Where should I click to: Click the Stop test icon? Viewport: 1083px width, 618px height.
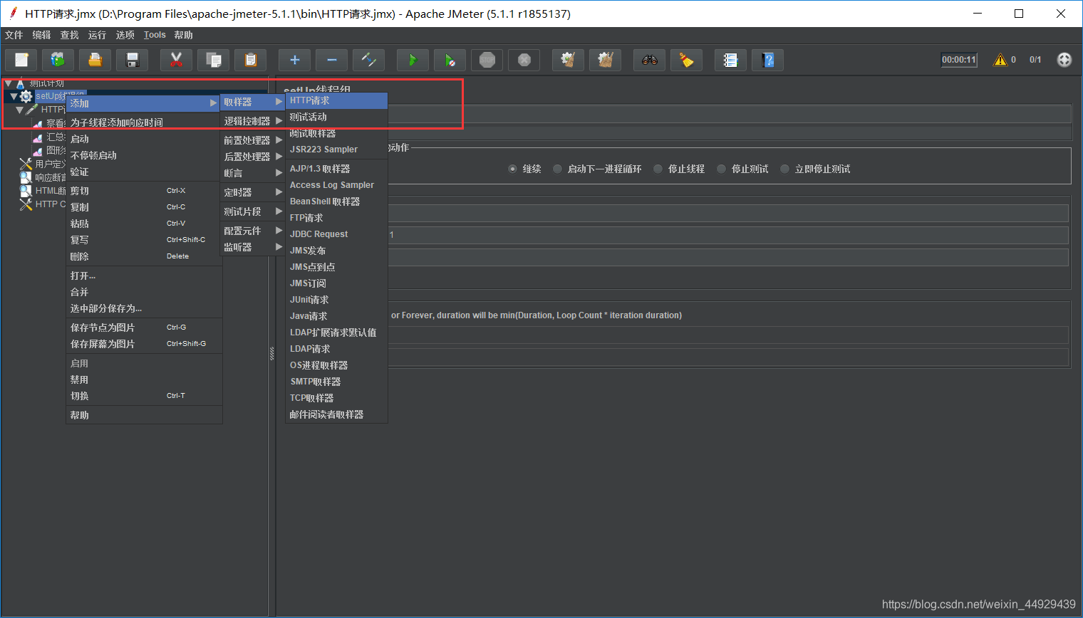(487, 60)
